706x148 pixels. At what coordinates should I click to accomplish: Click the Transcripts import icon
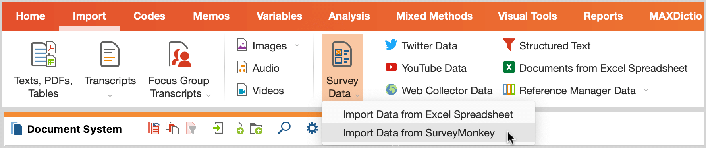pos(110,54)
